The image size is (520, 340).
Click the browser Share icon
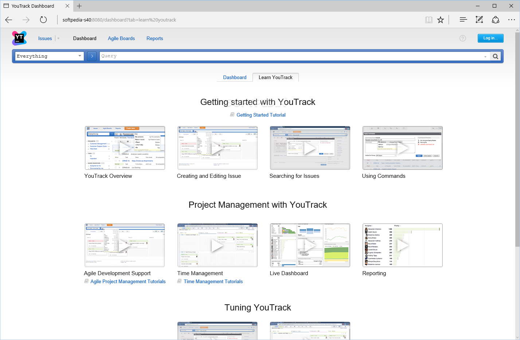coord(496,20)
